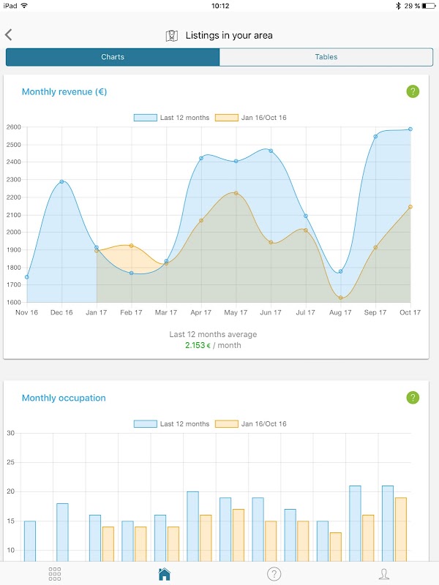The width and height of the screenshot is (439, 585).
Task: Tap the map icon beside Listings title
Action: coord(171,36)
